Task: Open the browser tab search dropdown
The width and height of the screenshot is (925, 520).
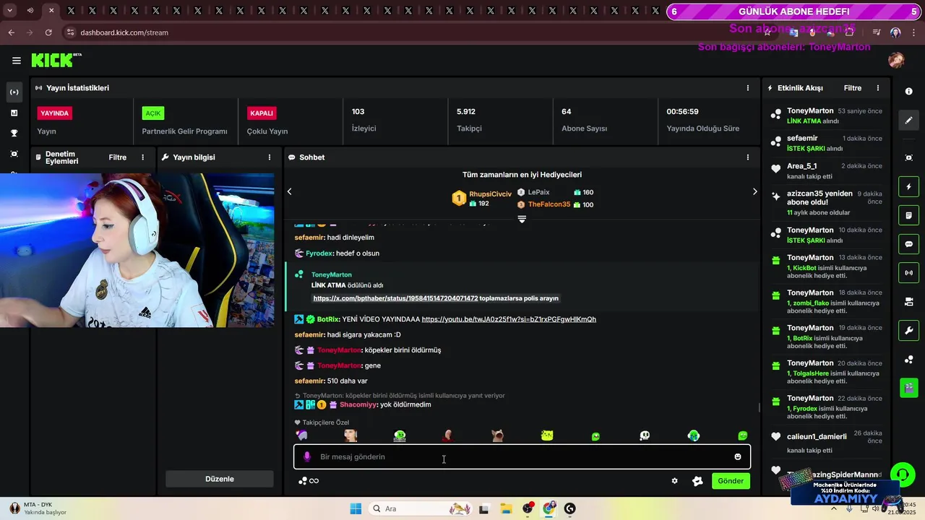Action: point(10,11)
